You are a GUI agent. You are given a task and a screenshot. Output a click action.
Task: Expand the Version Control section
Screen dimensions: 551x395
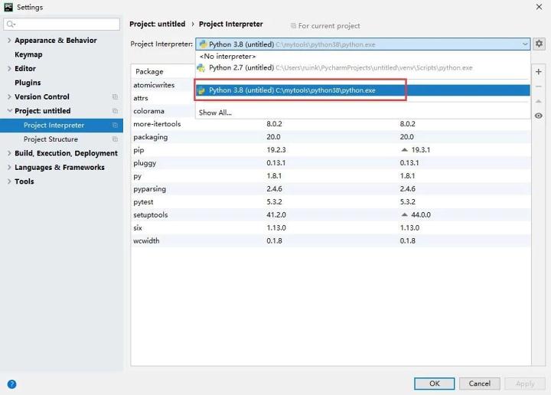[x=9, y=96]
